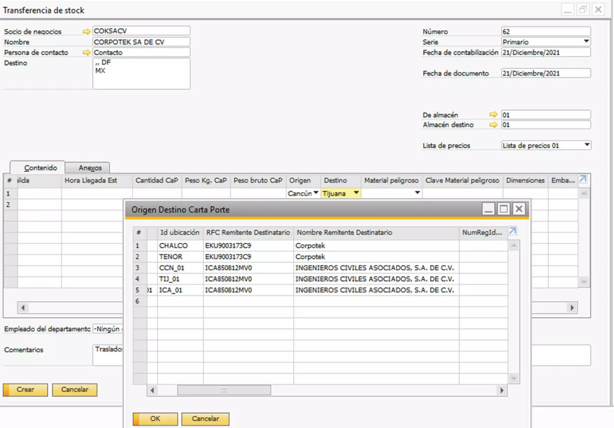Screen dimensions: 614x428
Task: Expand the Lista de precios dropdown
Action: click(x=586, y=145)
